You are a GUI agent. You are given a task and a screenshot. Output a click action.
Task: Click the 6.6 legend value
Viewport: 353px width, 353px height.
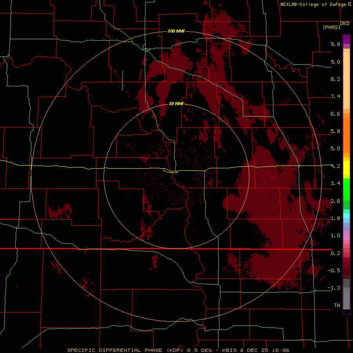[x=335, y=114]
